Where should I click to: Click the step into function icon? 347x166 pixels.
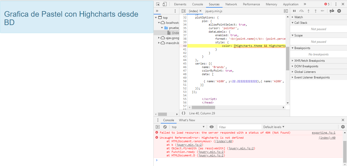point(309,11)
